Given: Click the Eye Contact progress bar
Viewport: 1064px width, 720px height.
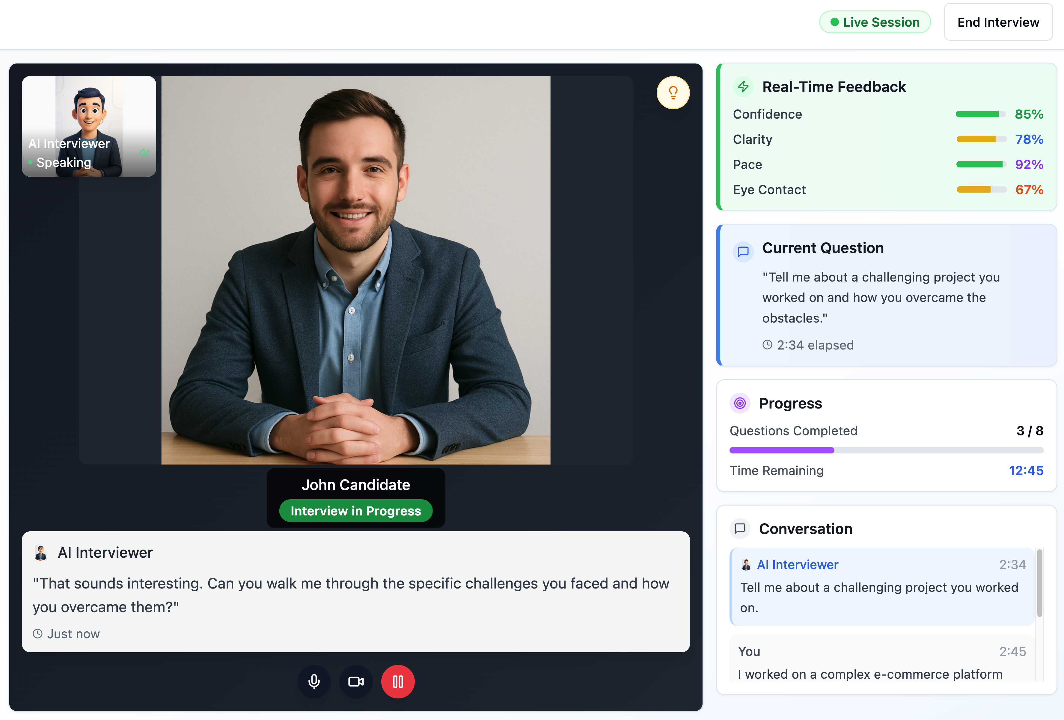Looking at the screenshot, I should pyautogui.click(x=981, y=189).
